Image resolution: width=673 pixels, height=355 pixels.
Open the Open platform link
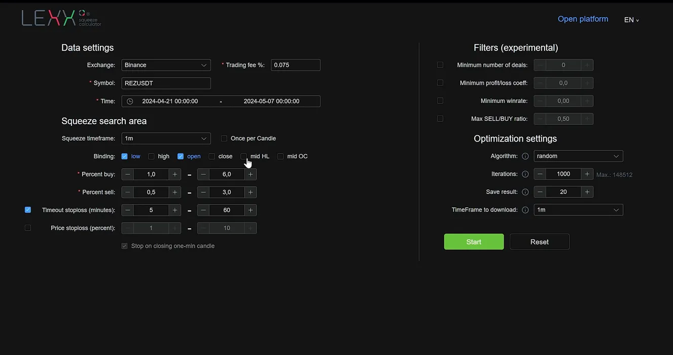[x=583, y=19]
